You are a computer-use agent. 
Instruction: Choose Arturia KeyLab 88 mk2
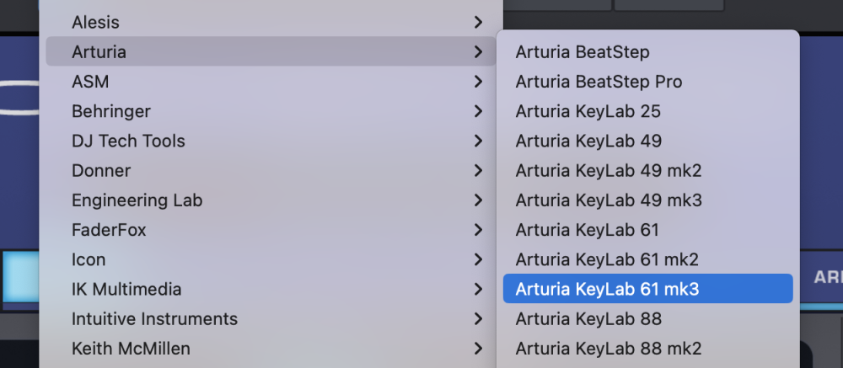click(608, 349)
